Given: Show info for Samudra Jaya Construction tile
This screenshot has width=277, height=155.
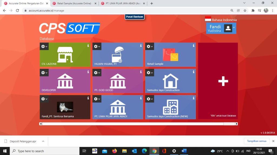Looking at the screenshot, I should click(193, 72).
